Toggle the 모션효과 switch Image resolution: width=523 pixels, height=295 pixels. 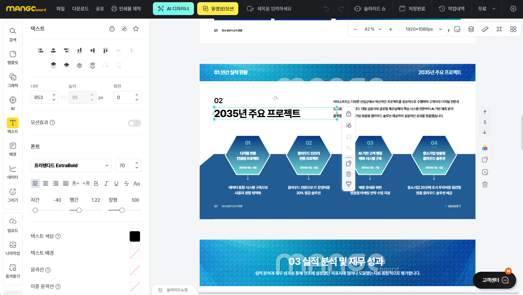(134, 123)
